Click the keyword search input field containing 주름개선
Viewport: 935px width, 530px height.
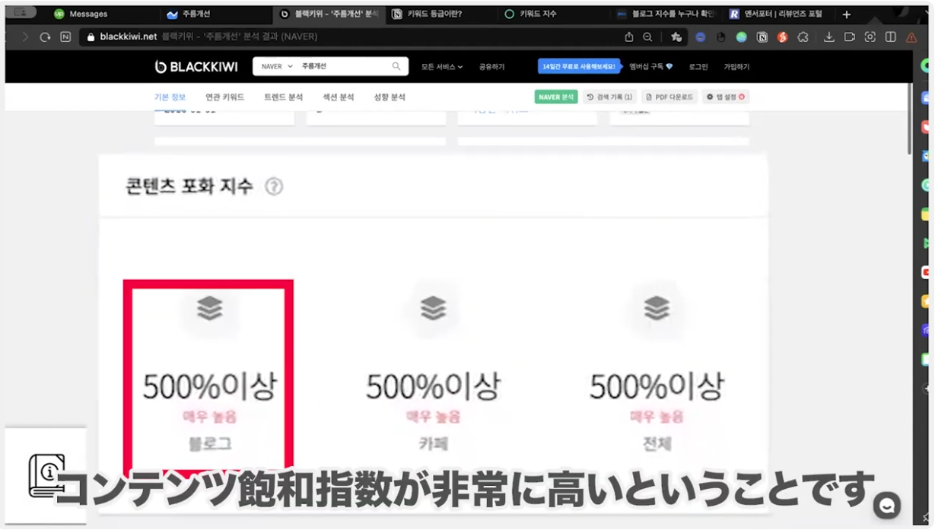tap(342, 67)
